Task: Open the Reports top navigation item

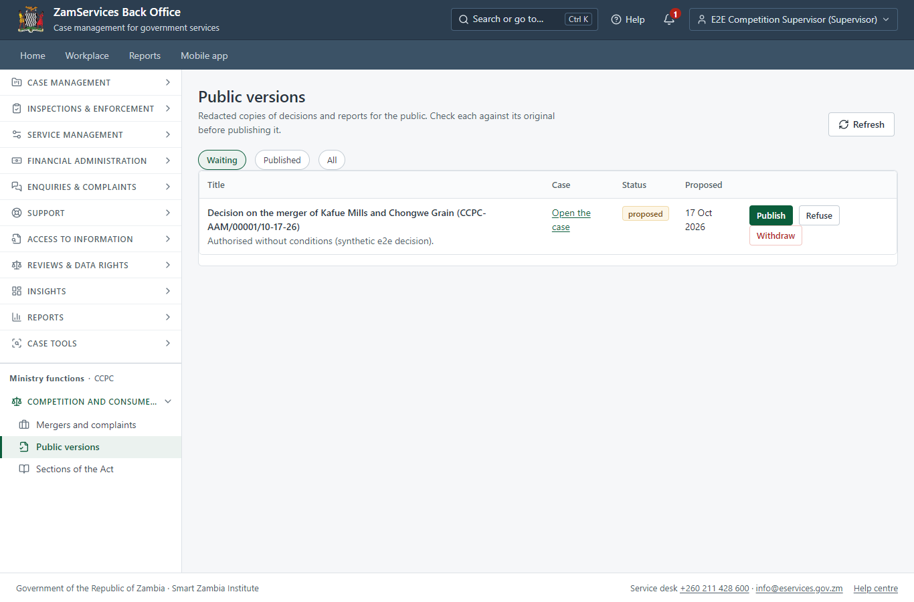Action: pyautogui.click(x=145, y=56)
